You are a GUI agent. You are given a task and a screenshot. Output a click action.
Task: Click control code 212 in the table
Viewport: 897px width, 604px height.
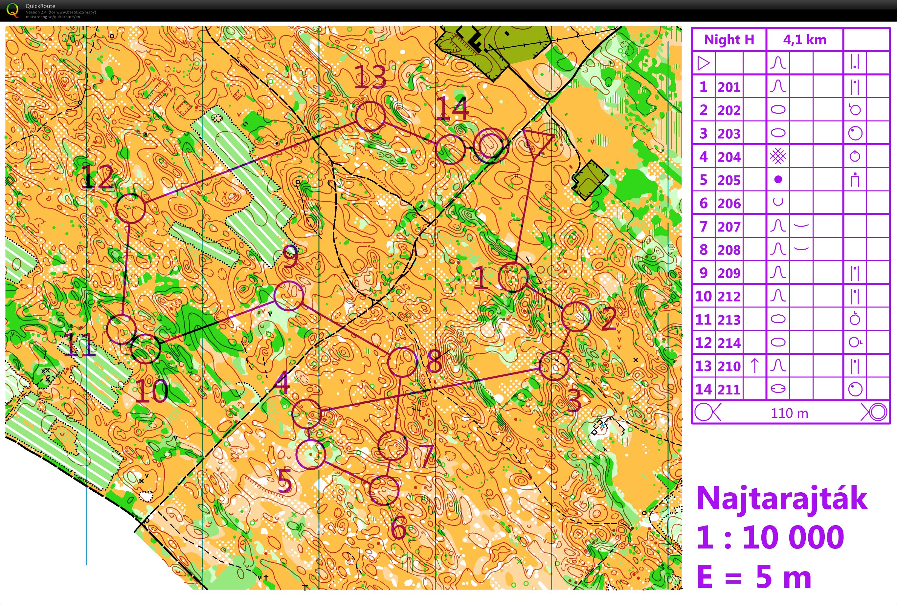(x=729, y=296)
